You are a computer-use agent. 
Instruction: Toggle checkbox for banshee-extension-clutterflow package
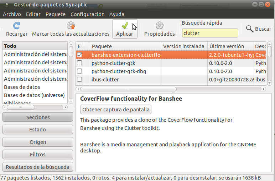click(79, 55)
